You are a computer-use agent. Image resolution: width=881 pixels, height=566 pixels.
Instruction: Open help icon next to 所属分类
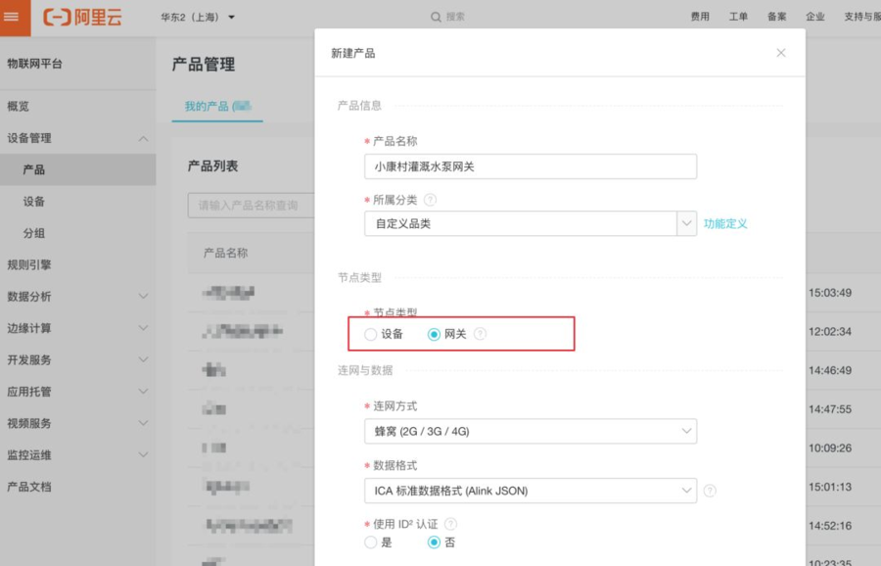coord(430,200)
